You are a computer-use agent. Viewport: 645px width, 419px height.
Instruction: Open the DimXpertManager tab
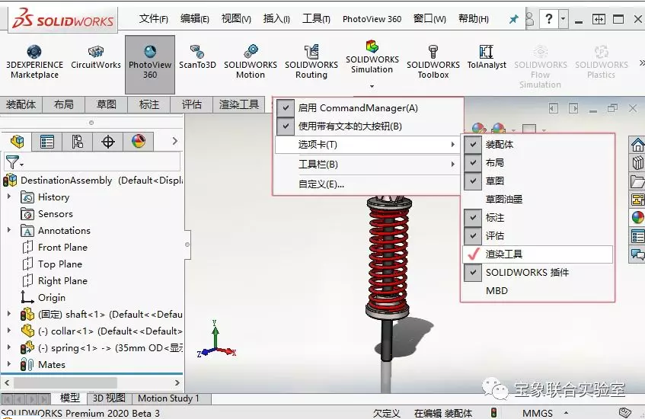click(108, 142)
